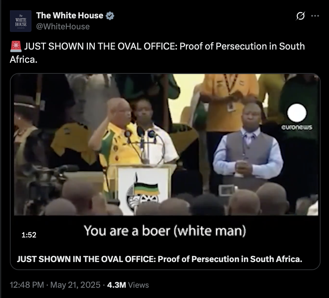Open The White House display name

coord(70,15)
